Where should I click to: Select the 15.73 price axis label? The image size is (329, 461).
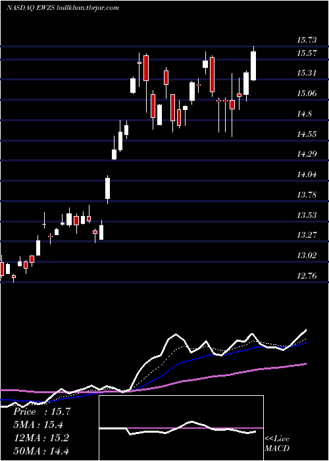tap(307, 40)
